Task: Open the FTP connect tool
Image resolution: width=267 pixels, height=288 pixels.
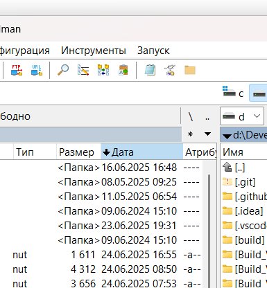Action: pos(17,70)
